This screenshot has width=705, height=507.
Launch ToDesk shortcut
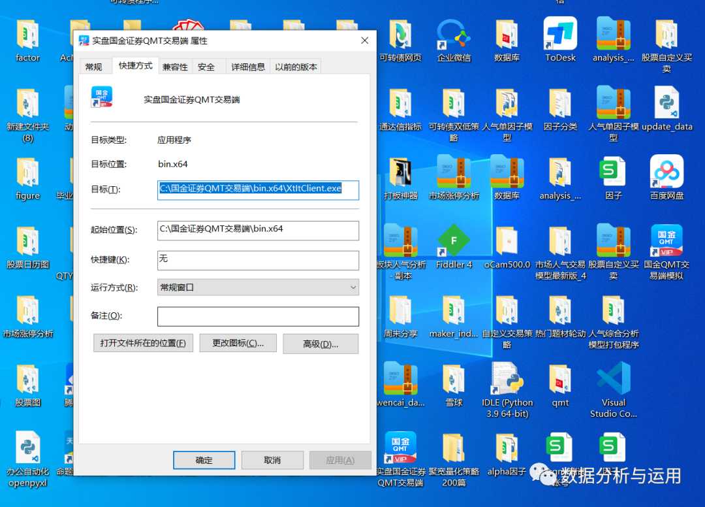coord(560,40)
